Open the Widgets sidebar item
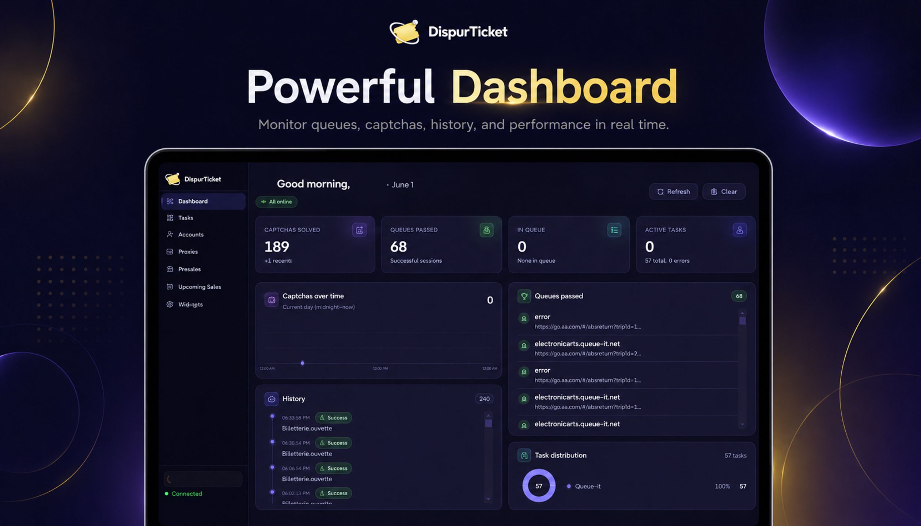Screen dimensions: 921x526 tap(203, 304)
